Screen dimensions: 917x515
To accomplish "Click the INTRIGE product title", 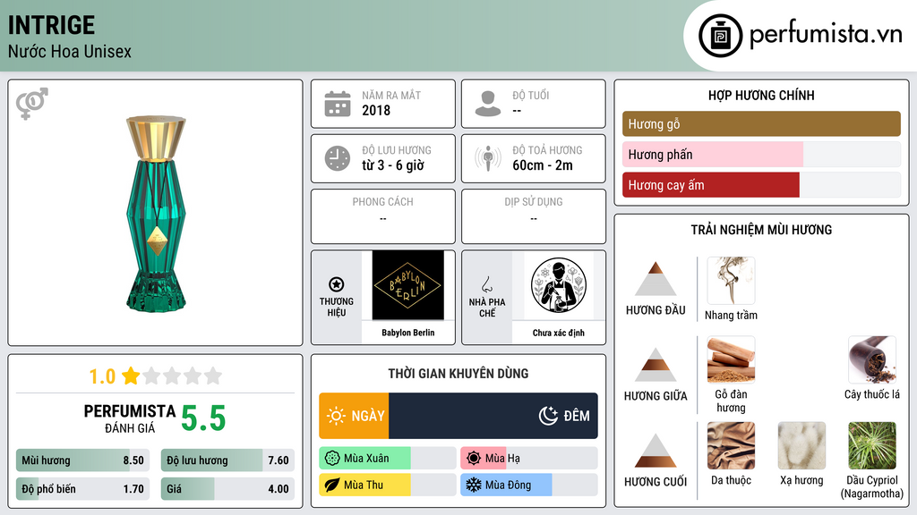I will (51, 25).
